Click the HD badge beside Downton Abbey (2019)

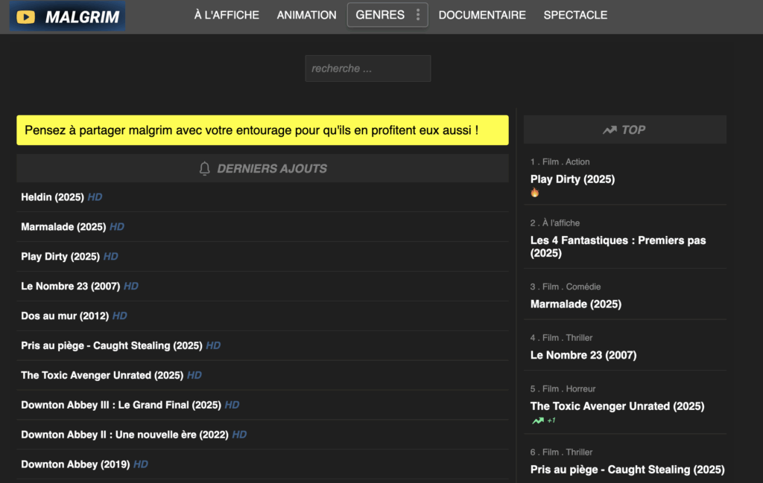tap(141, 464)
